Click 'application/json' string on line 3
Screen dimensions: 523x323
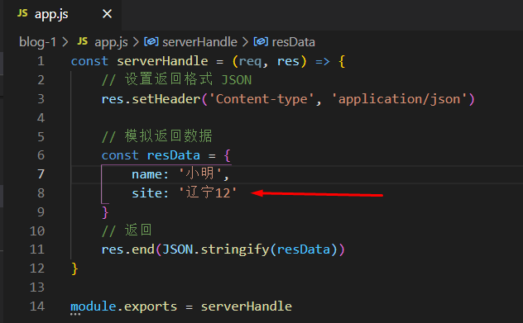coord(399,99)
